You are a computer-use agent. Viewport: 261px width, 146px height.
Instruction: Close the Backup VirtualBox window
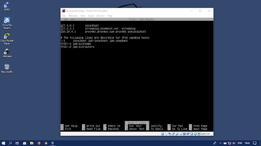pyautogui.click(x=209, y=11)
